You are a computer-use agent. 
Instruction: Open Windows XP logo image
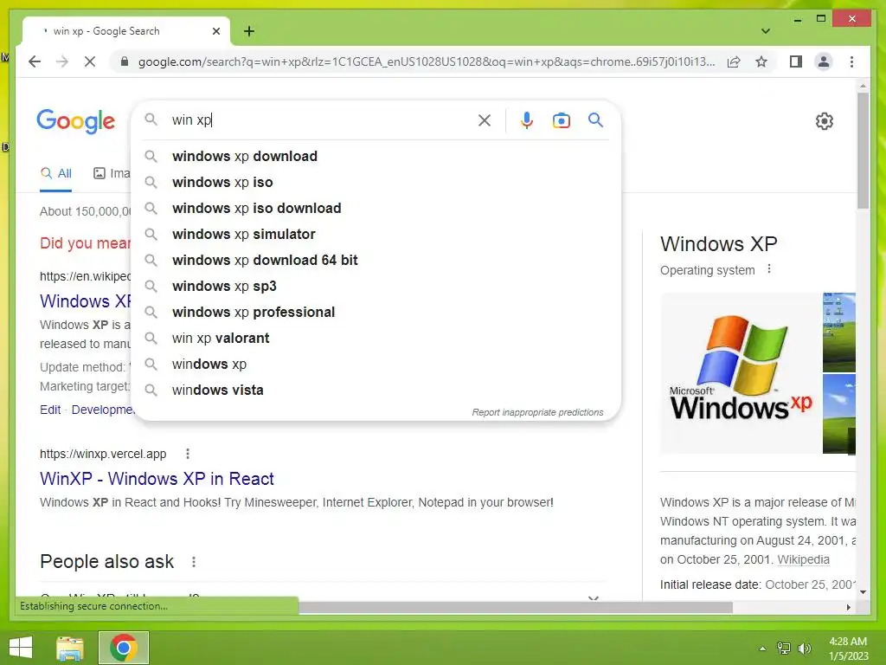pyautogui.click(x=741, y=372)
